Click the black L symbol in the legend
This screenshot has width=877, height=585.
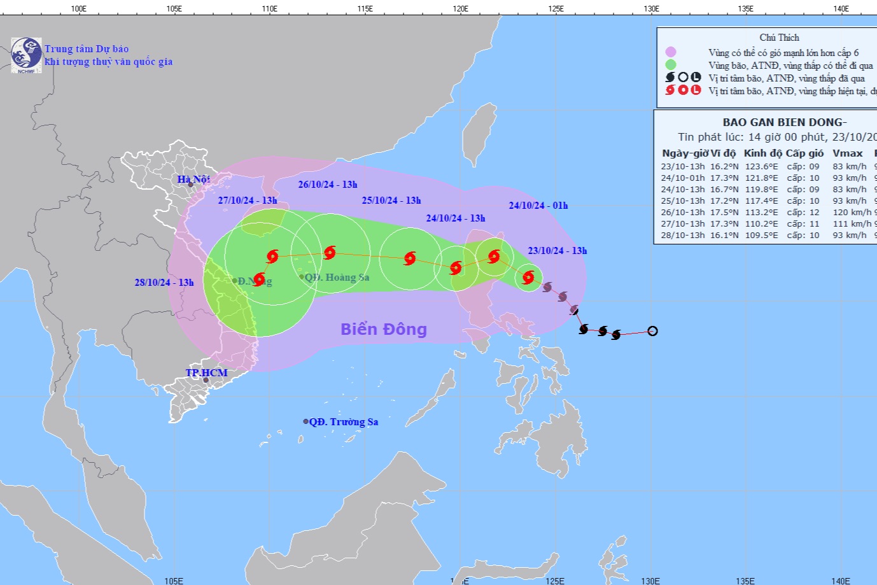tap(696, 77)
